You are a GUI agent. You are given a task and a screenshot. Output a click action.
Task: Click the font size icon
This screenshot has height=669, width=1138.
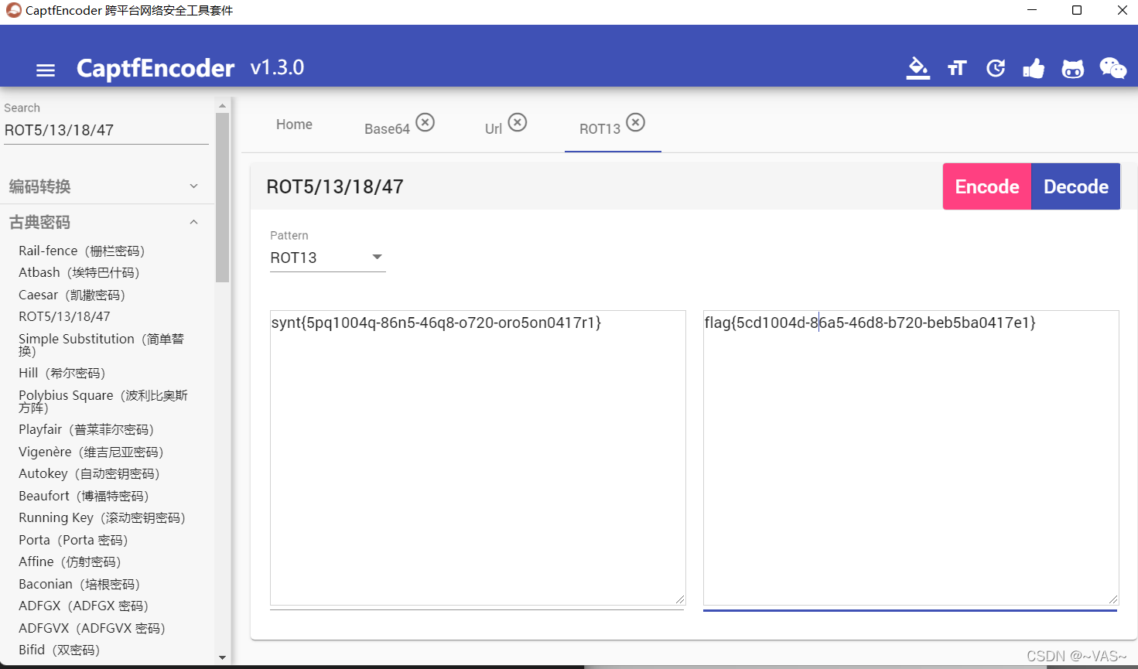(957, 68)
